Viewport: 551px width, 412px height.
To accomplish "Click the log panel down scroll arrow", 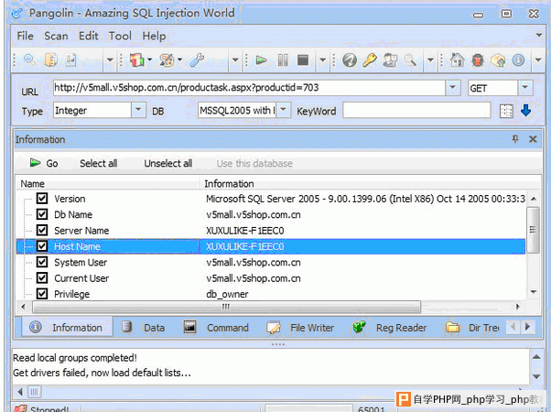I will click(x=536, y=376).
